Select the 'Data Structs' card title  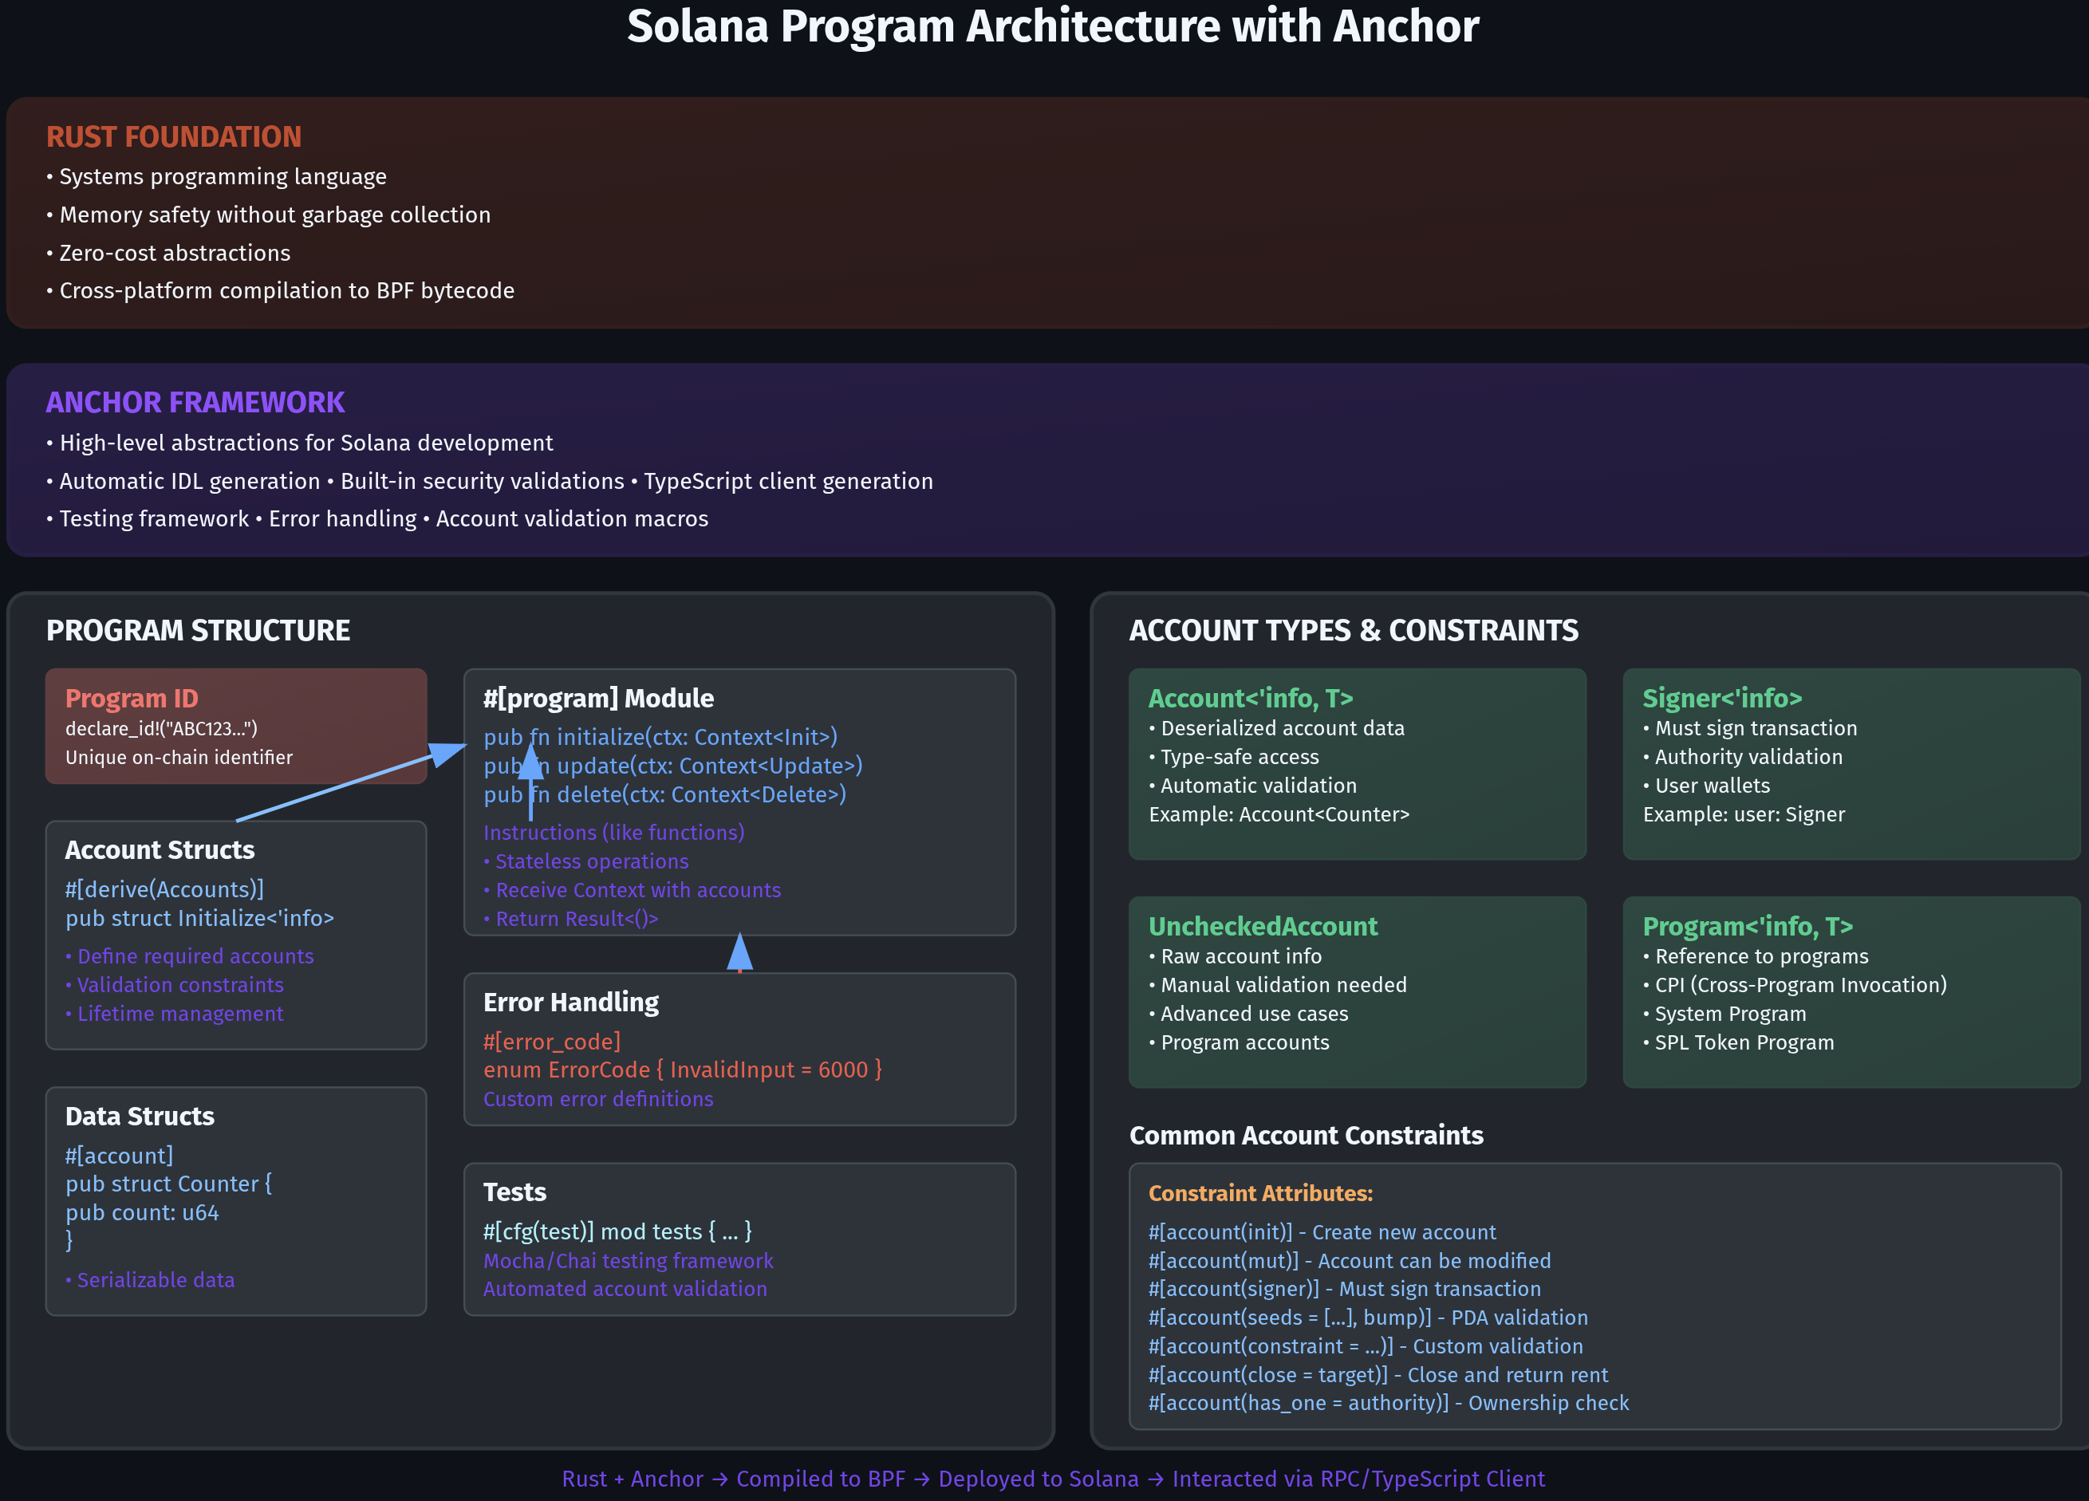(x=140, y=1116)
